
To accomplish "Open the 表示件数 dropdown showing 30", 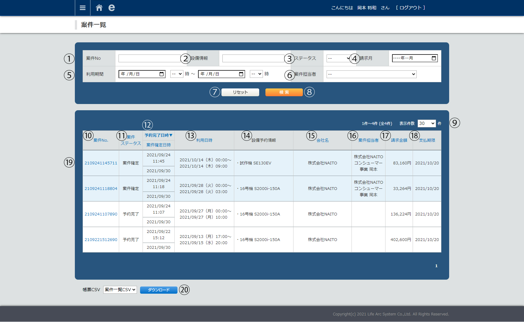I will click(426, 124).
